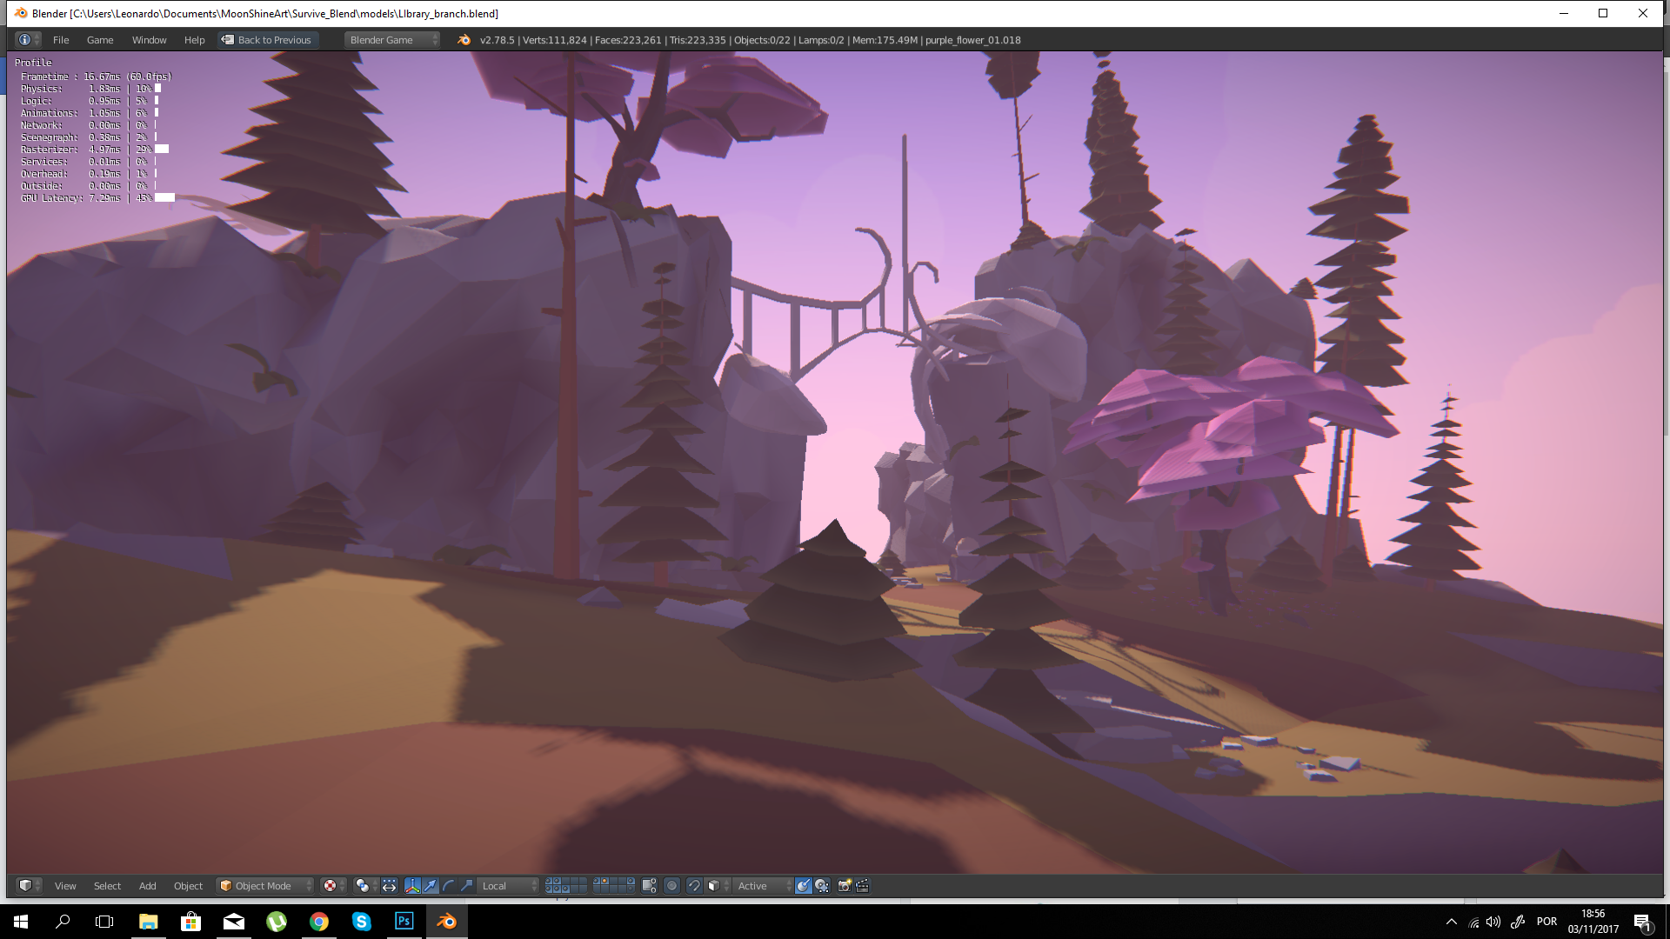The image size is (1670, 939).
Task: Open the editor type selector in viewport header
Action: coord(26,886)
